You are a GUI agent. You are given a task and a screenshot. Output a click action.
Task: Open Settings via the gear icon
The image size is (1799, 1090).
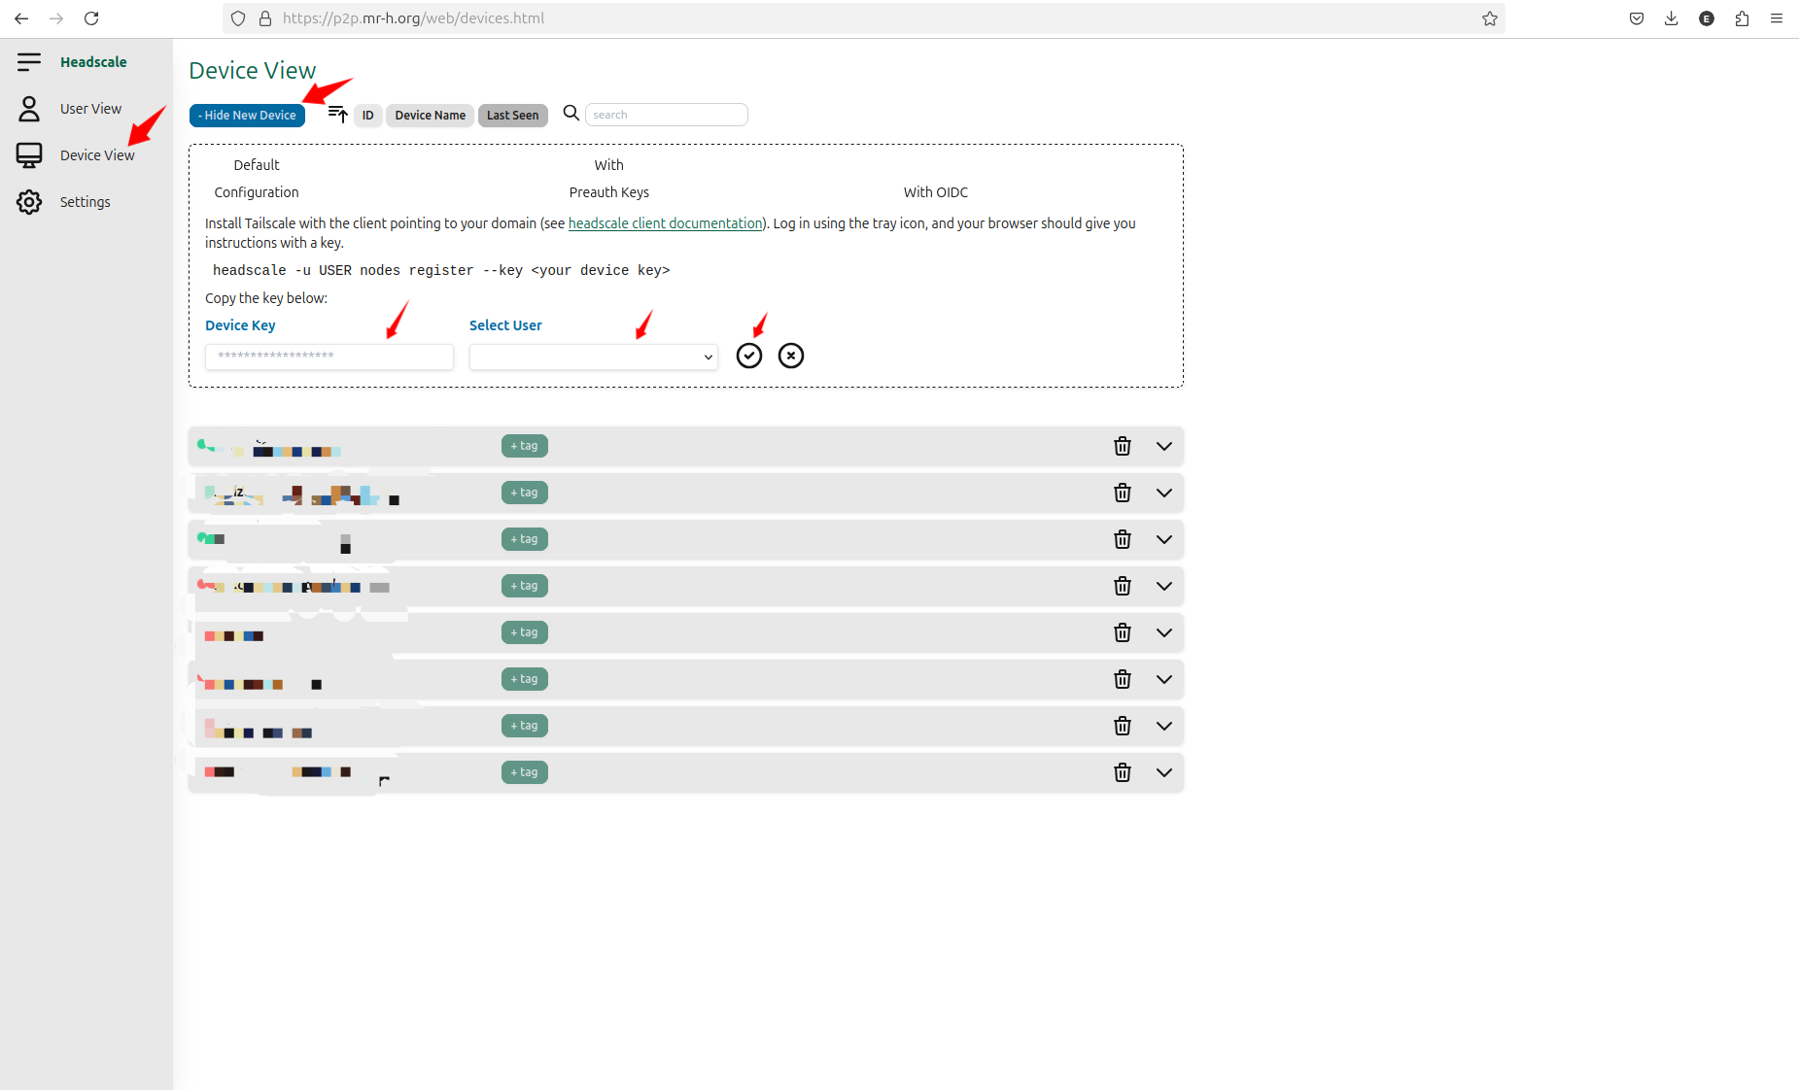click(29, 201)
